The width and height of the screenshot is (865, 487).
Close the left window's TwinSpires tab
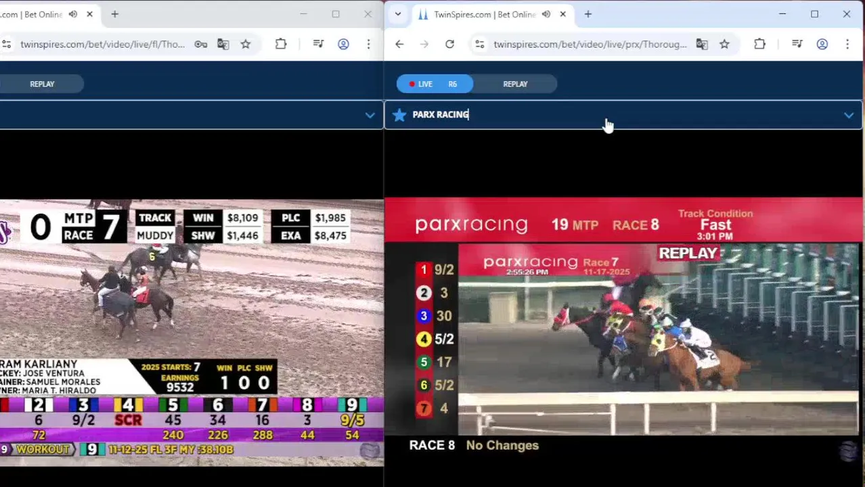click(89, 14)
